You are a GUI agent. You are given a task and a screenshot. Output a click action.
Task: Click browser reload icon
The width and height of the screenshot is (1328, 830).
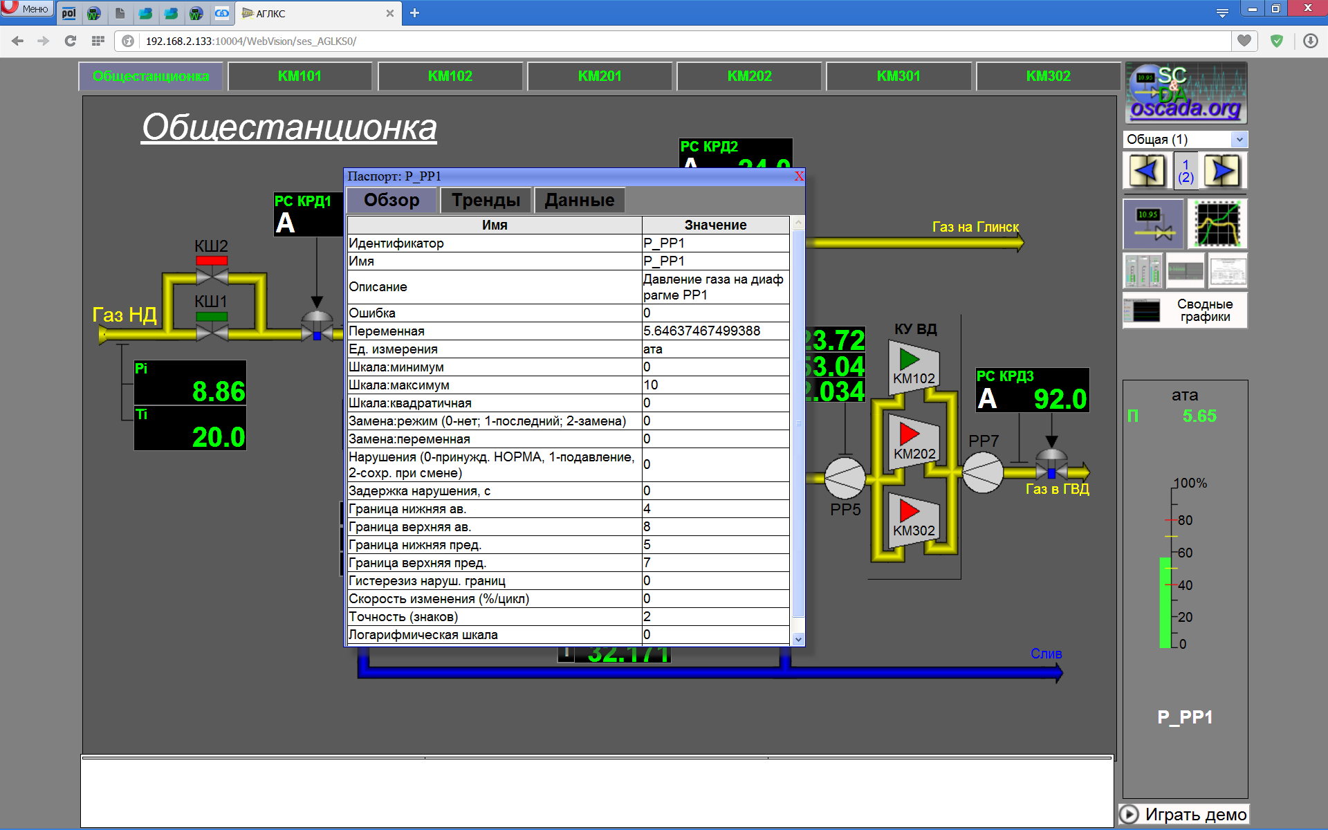point(71,41)
